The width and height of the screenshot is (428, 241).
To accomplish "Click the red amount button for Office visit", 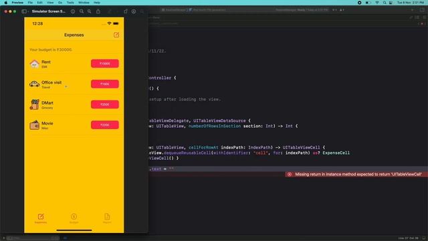I will [x=105, y=84].
